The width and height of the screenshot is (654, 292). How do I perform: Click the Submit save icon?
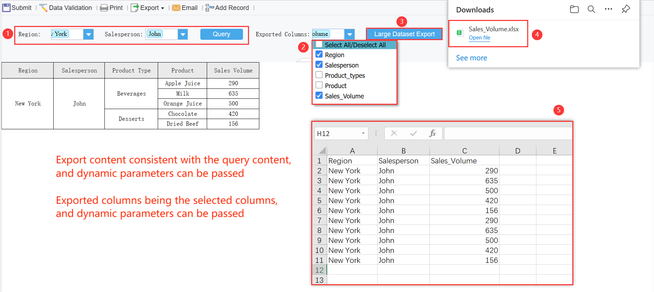(6, 7)
